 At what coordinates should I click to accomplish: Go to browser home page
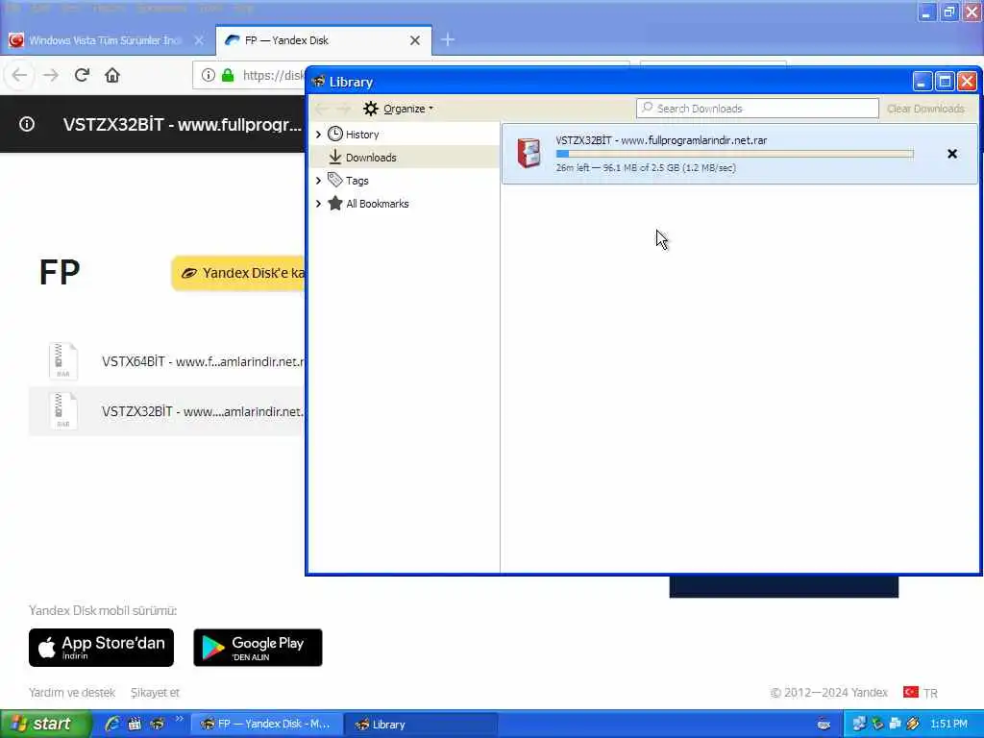[x=112, y=75]
